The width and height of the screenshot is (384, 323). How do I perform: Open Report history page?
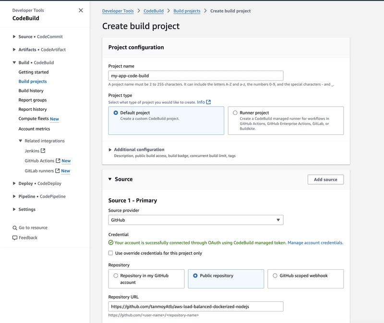(x=33, y=109)
